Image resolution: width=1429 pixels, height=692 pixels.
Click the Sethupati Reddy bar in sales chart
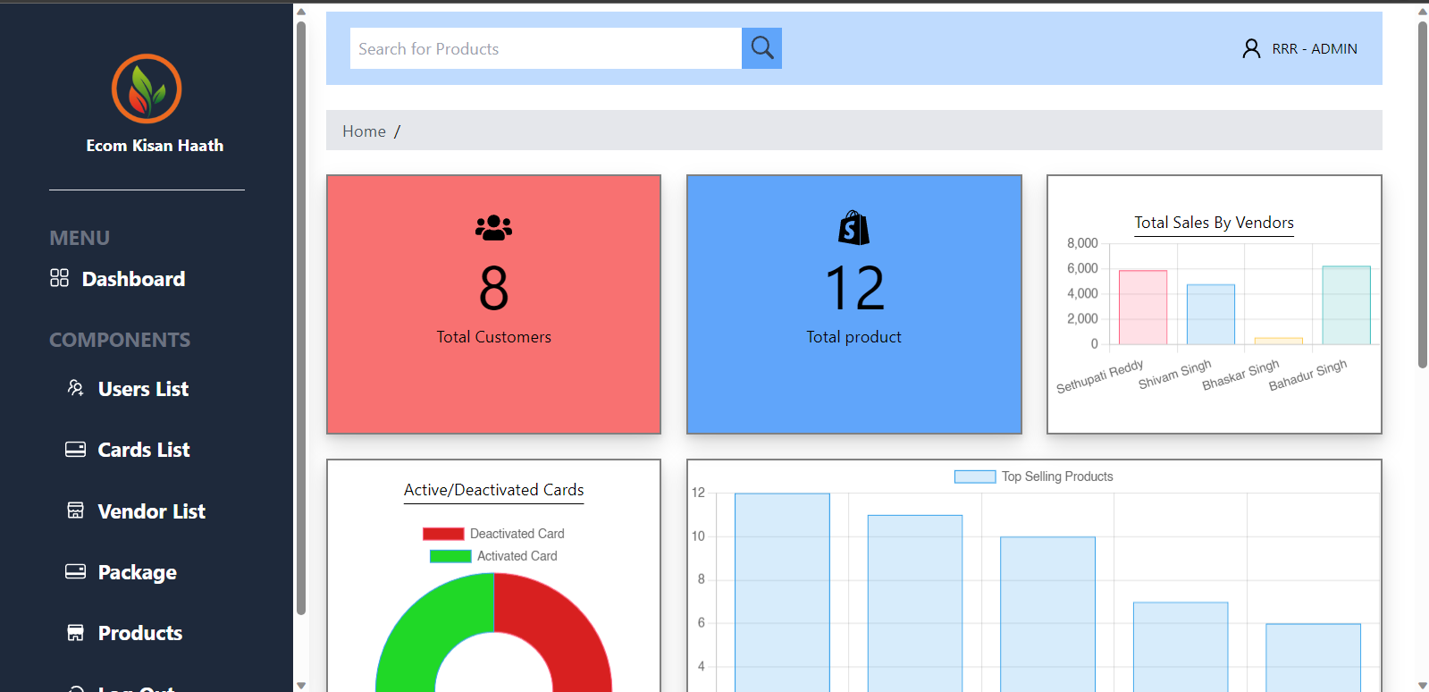(1142, 308)
